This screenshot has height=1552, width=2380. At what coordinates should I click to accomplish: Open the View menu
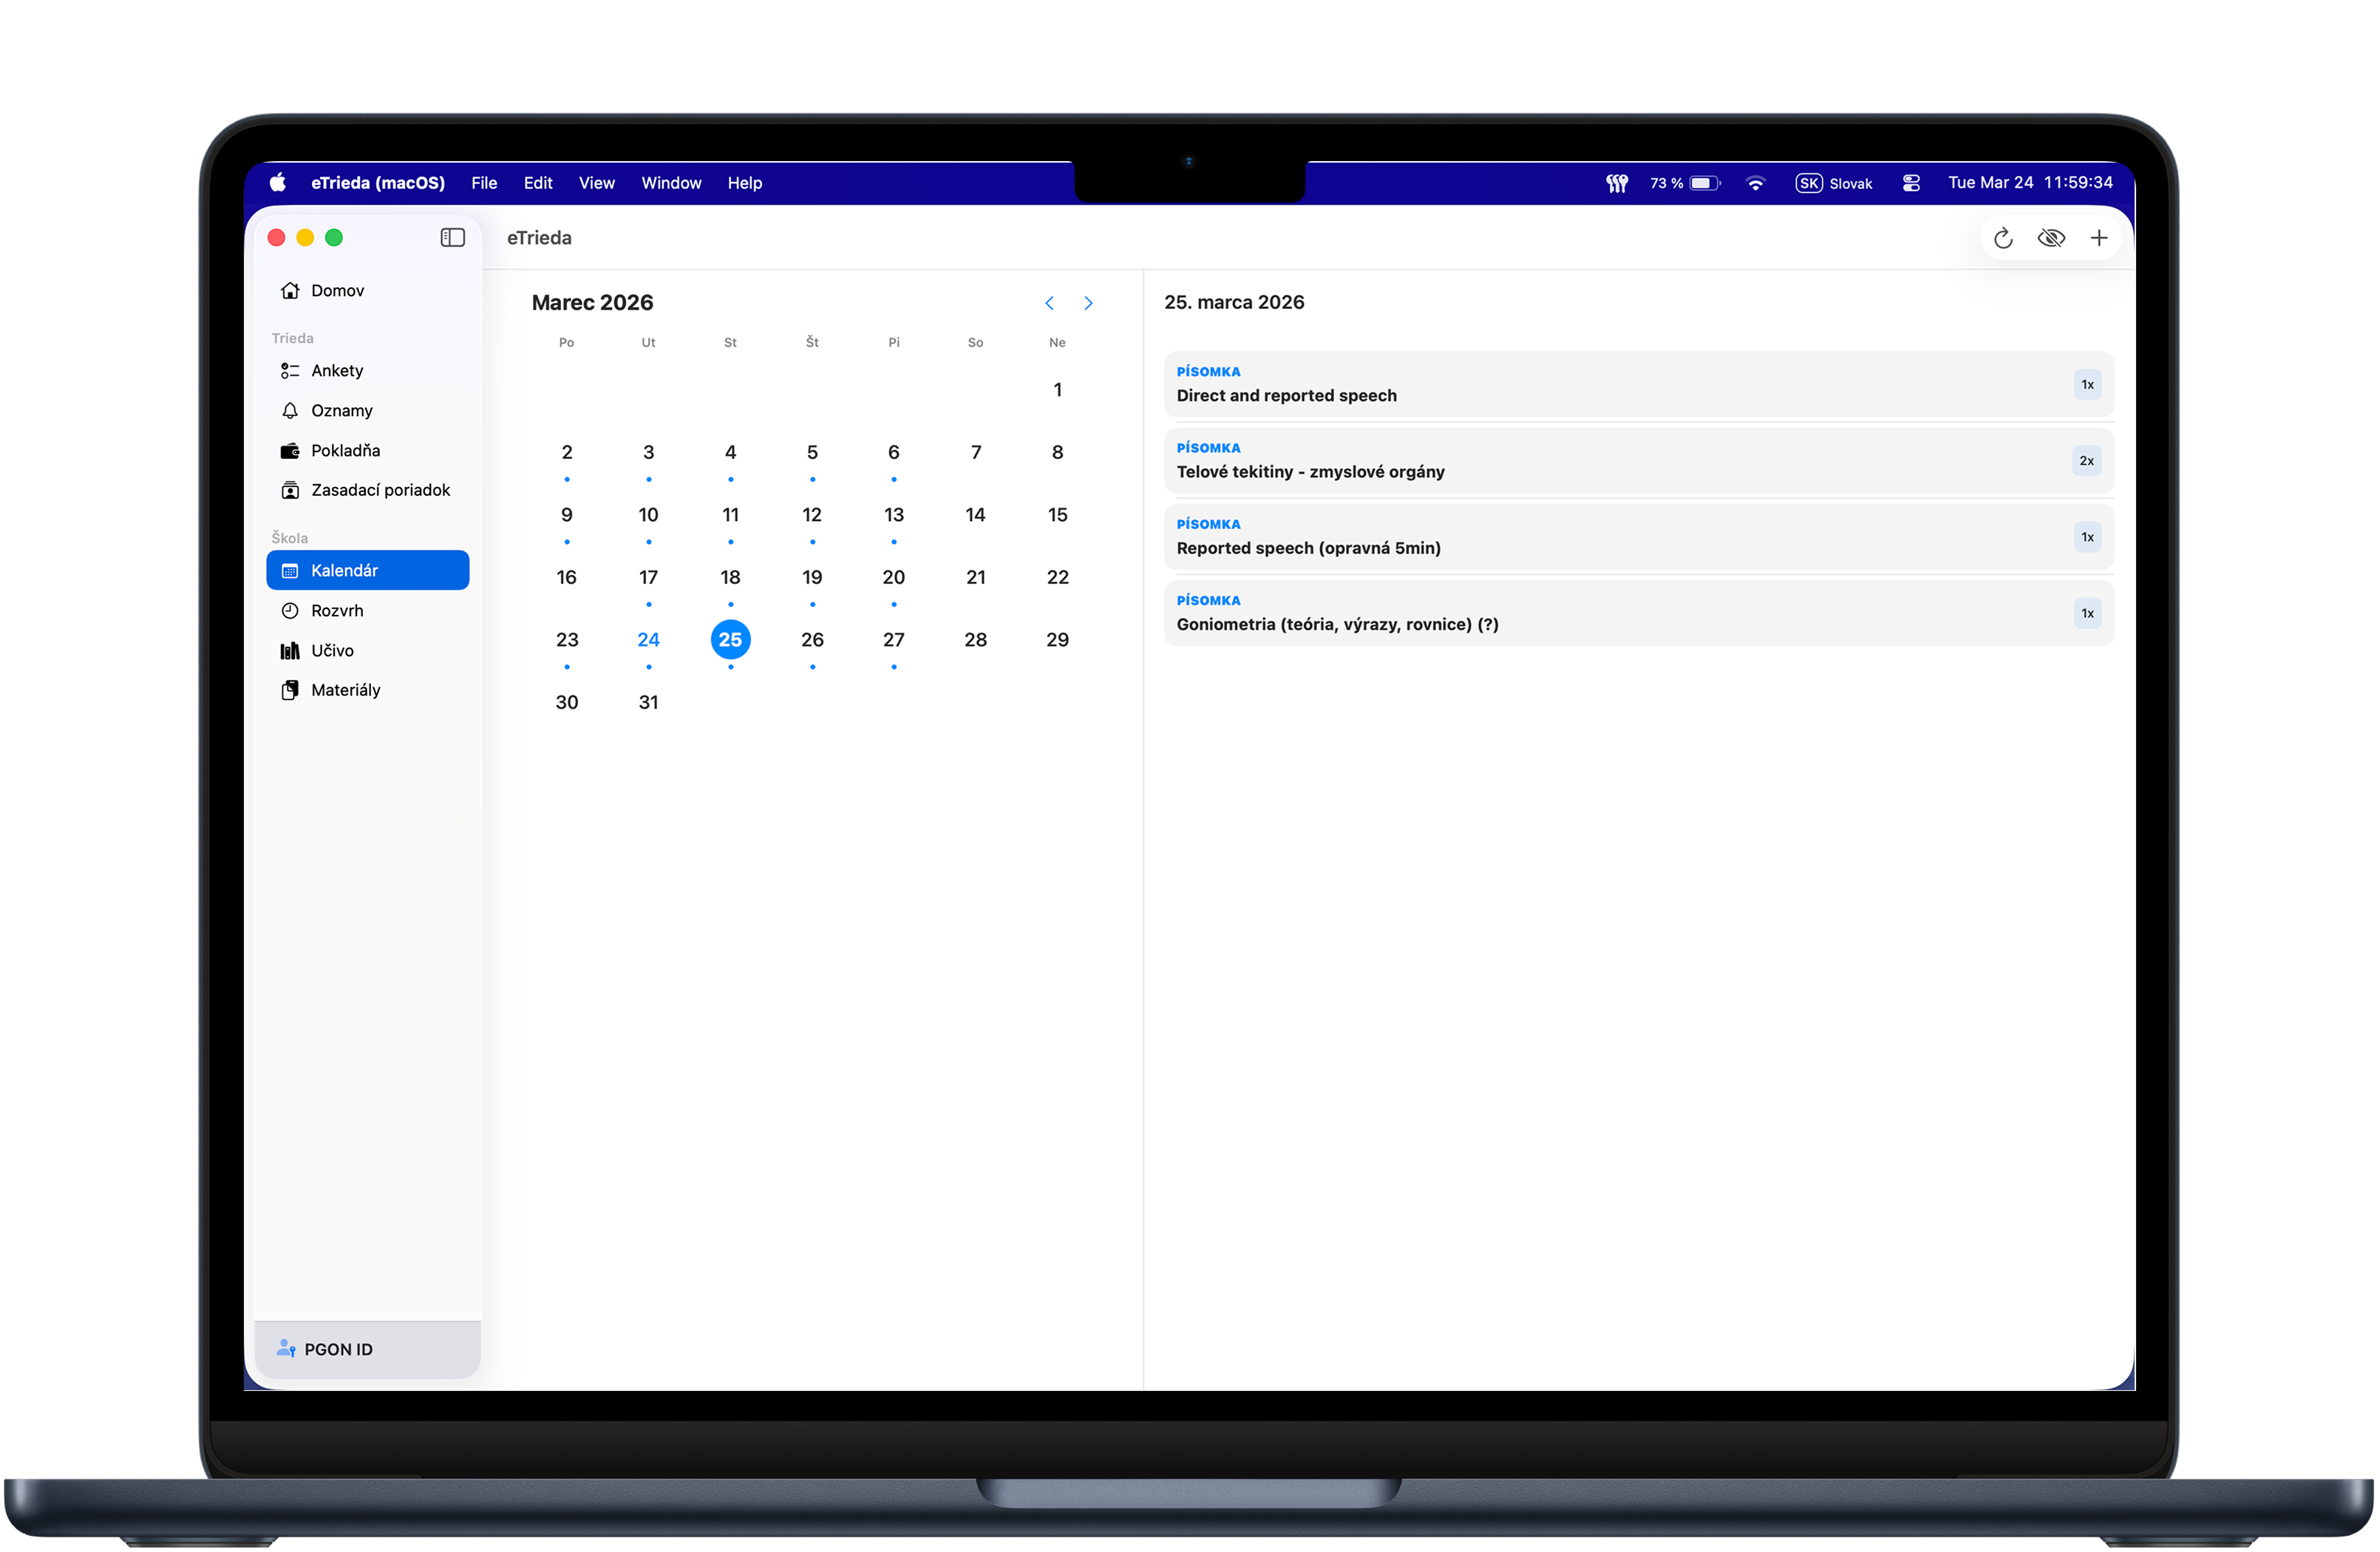pos(597,183)
